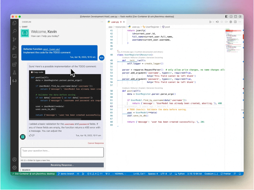The image size is (254, 190).
Task: Toggle the Primary Side Bar visibility
Action: [227, 16]
